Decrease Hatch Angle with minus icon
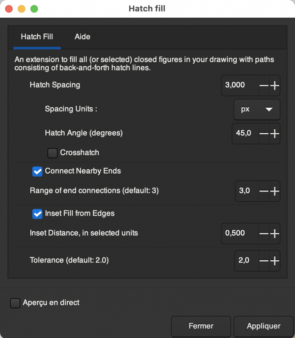The width and height of the screenshot is (295, 338). [264, 134]
